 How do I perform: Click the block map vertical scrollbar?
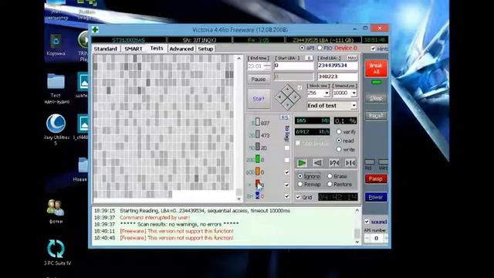tap(239, 128)
